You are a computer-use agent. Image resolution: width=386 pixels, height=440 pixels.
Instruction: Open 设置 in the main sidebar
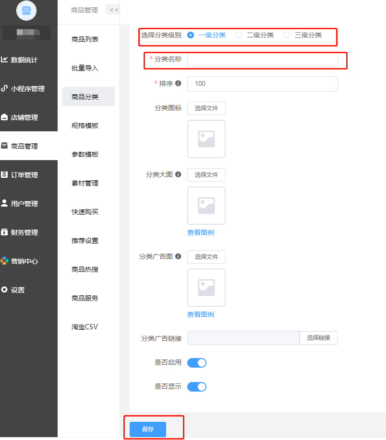coord(17,290)
